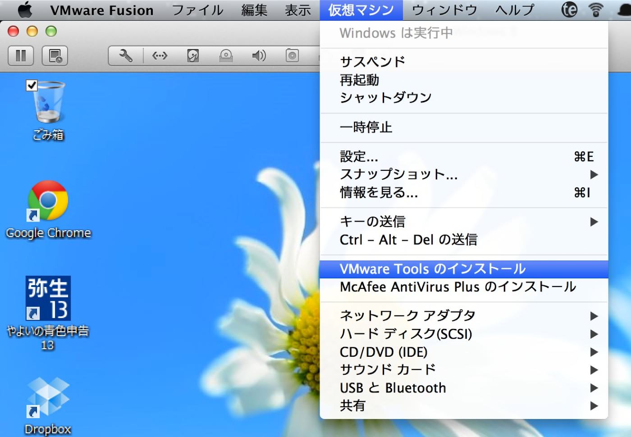Open the snapshot toolbar icon
This screenshot has width=631, height=437.
[55, 56]
